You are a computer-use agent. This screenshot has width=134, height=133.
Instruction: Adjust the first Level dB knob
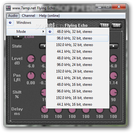(31, 59)
